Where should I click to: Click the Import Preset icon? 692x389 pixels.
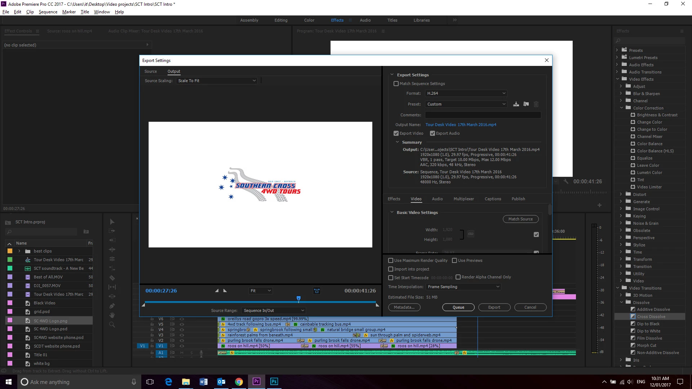click(526, 104)
